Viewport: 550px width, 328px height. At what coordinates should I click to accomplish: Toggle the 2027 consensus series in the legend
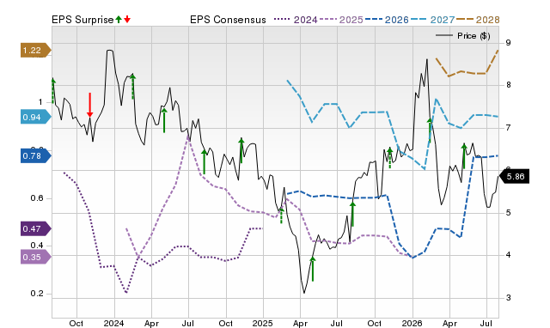point(432,20)
